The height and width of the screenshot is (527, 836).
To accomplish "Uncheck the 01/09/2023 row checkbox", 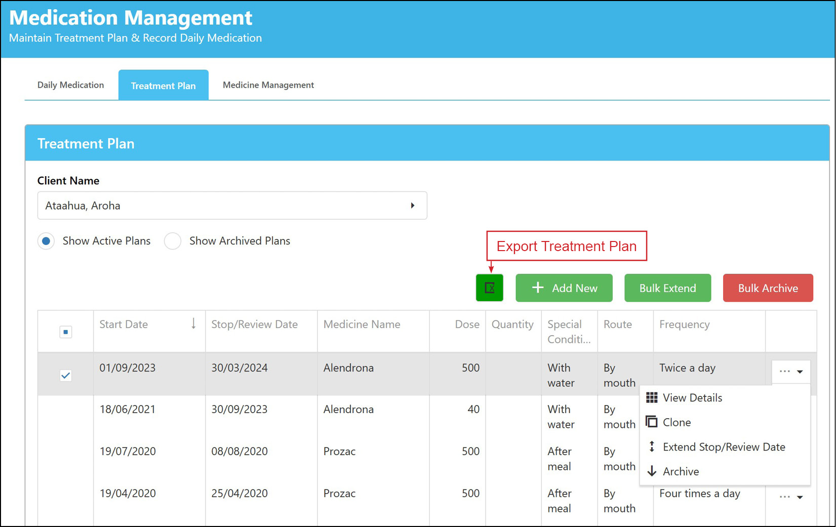I will pos(66,376).
